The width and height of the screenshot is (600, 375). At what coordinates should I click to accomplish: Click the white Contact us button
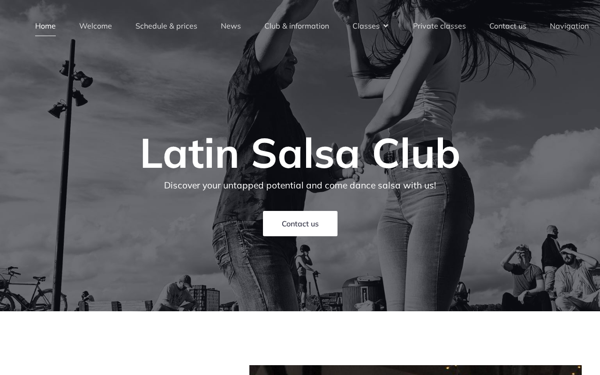pyautogui.click(x=300, y=224)
